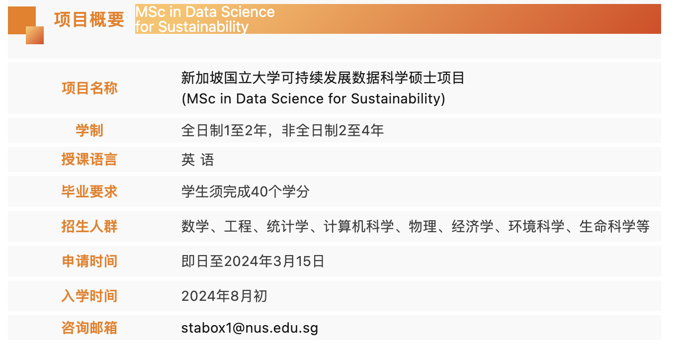Click the 即日至2024年3月15日 deadline text

[x=253, y=261]
